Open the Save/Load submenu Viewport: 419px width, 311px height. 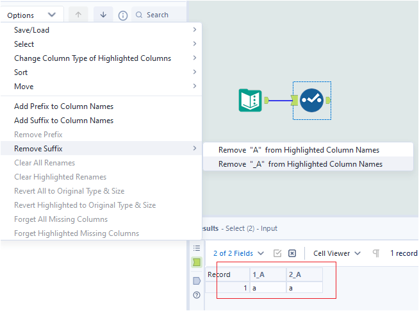coord(101,30)
